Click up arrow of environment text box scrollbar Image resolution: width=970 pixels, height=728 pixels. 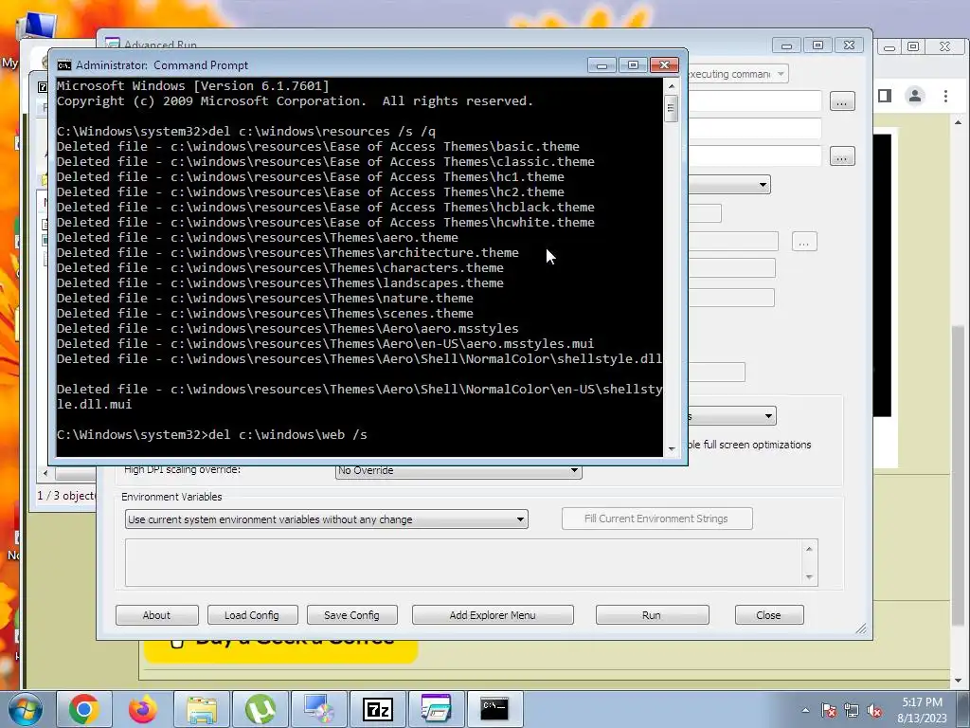tap(809, 549)
